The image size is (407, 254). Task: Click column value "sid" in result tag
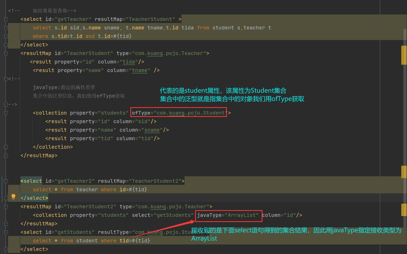(x=143, y=122)
